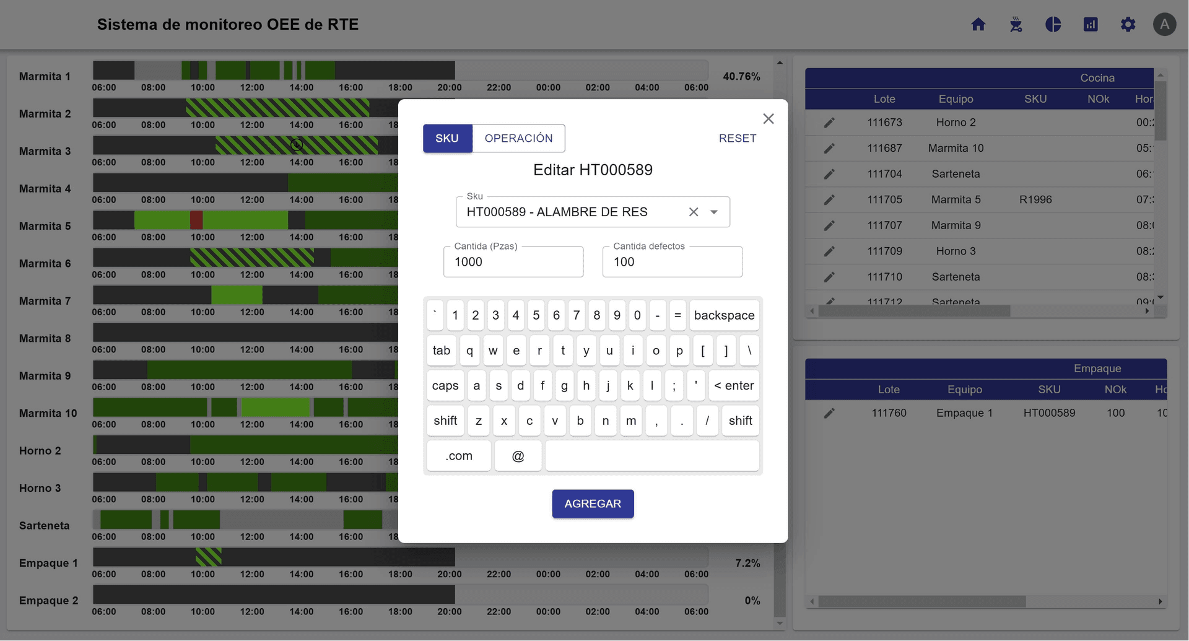1189x641 pixels.
Task: Click the home icon in the top bar
Action: point(978,24)
